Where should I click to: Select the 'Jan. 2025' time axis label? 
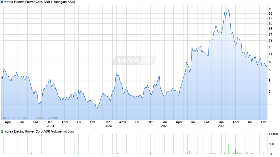tap(165, 124)
